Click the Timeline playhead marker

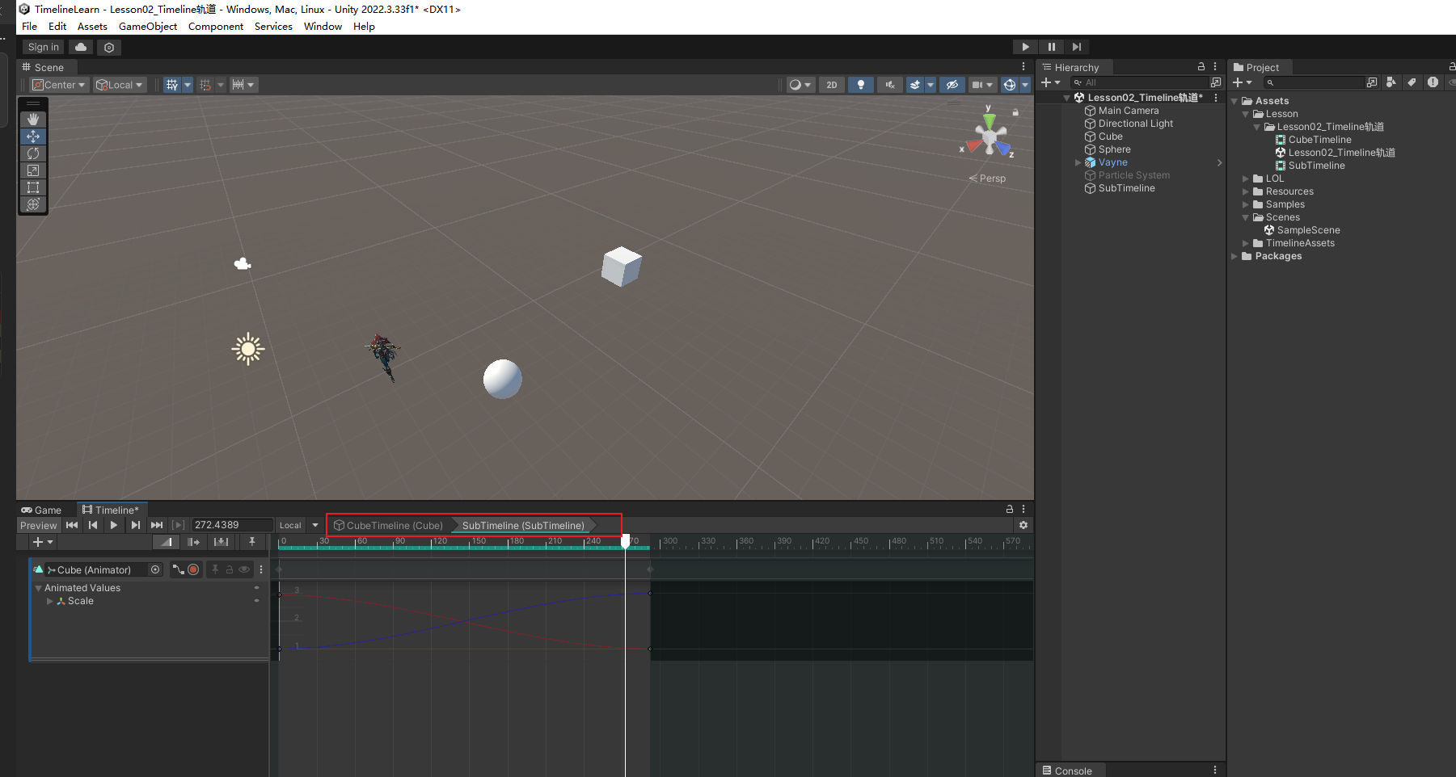pyautogui.click(x=625, y=541)
